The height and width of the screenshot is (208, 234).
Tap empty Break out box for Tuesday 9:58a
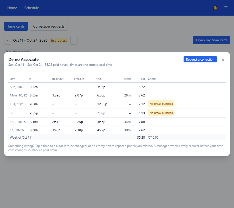(53, 104)
